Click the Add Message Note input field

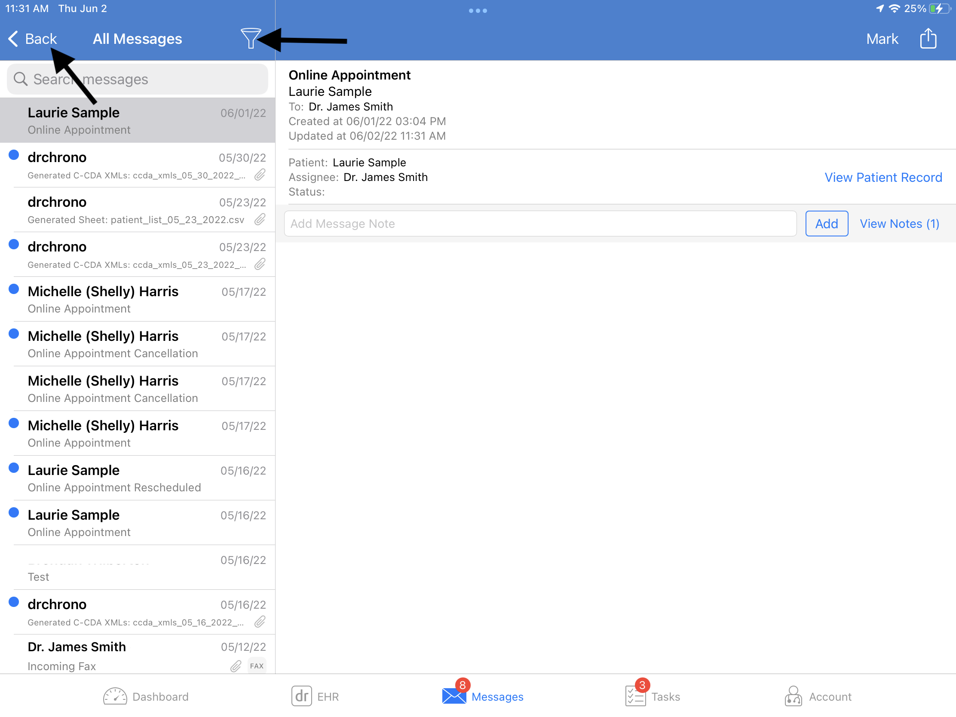[539, 224]
